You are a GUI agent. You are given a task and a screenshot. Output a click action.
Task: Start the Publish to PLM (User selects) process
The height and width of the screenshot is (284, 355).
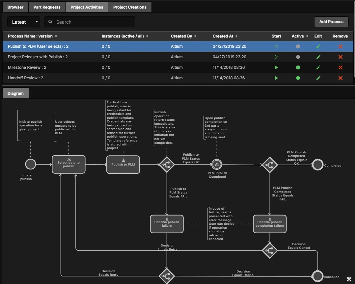point(276,46)
